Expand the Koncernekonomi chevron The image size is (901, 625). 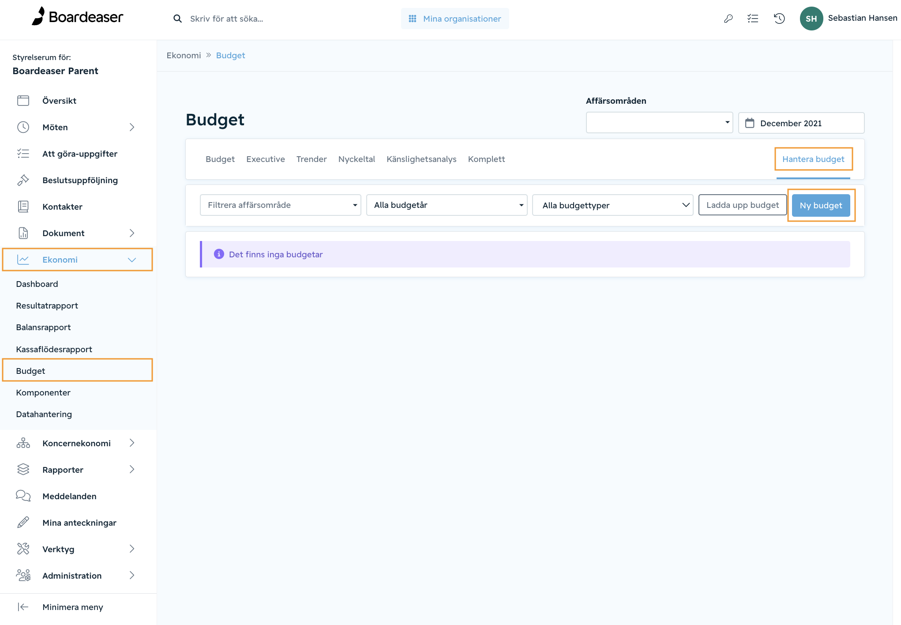[x=131, y=443]
